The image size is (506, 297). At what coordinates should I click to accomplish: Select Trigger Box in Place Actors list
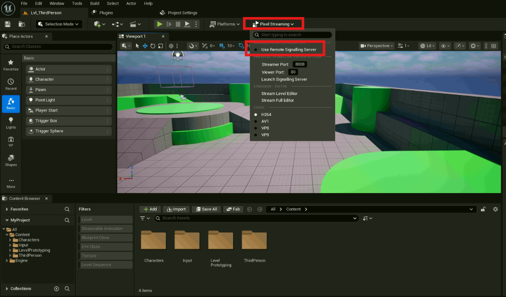point(69,121)
